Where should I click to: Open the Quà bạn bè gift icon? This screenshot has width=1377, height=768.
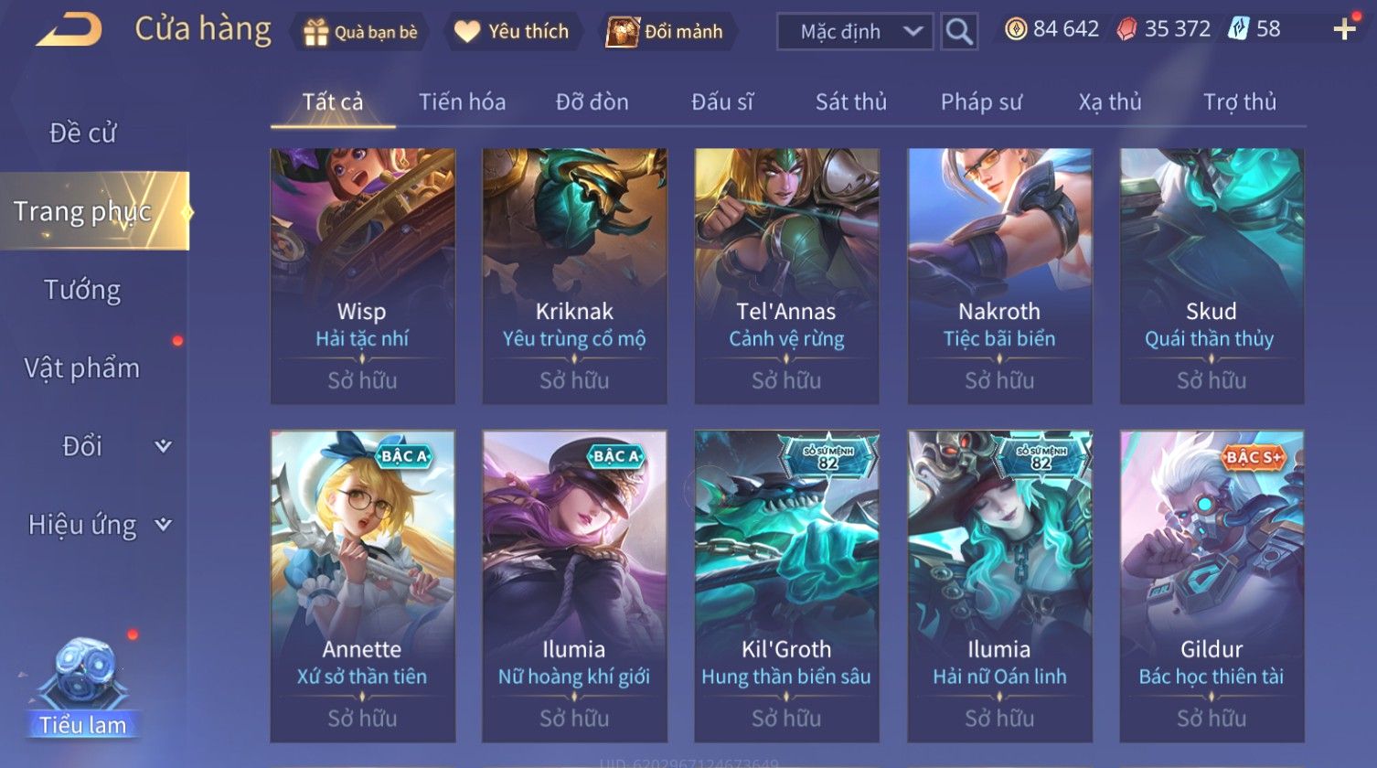316,32
